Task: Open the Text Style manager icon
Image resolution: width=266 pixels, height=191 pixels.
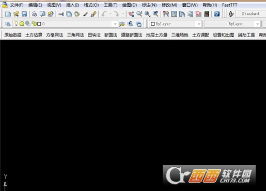Action: [x=231, y=14]
